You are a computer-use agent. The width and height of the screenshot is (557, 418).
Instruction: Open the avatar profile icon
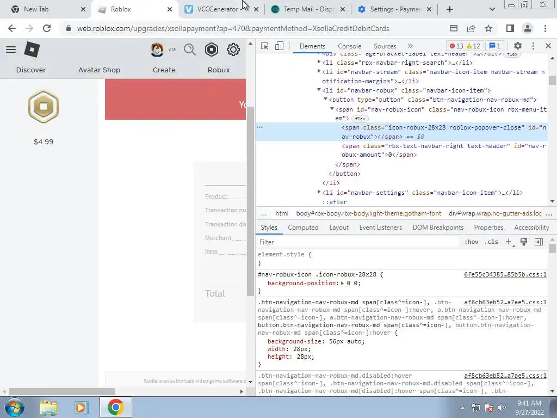[157, 50]
